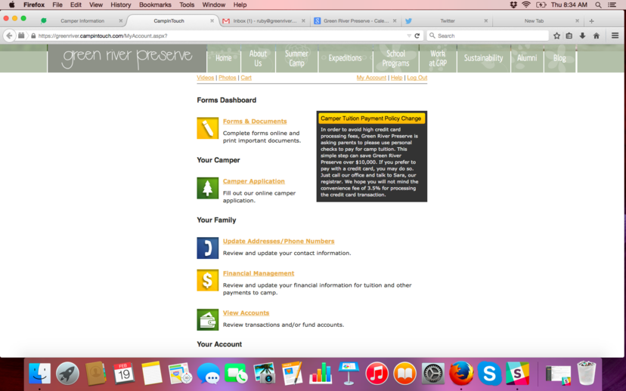This screenshot has width=626, height=391.
Task: Open Keynote in the dock
Action: pyautogui.click(x=349, y=374)
